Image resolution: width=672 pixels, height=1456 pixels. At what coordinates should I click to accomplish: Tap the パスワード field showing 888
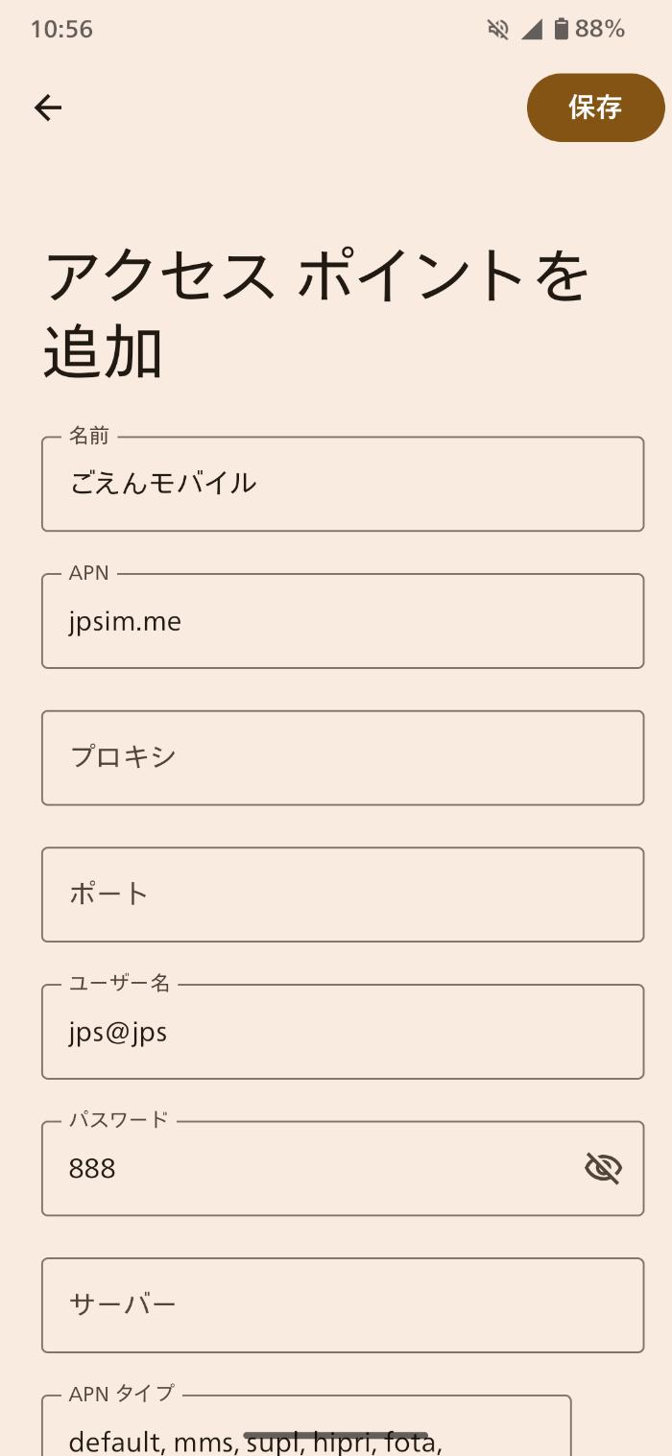pos(307,1168)
